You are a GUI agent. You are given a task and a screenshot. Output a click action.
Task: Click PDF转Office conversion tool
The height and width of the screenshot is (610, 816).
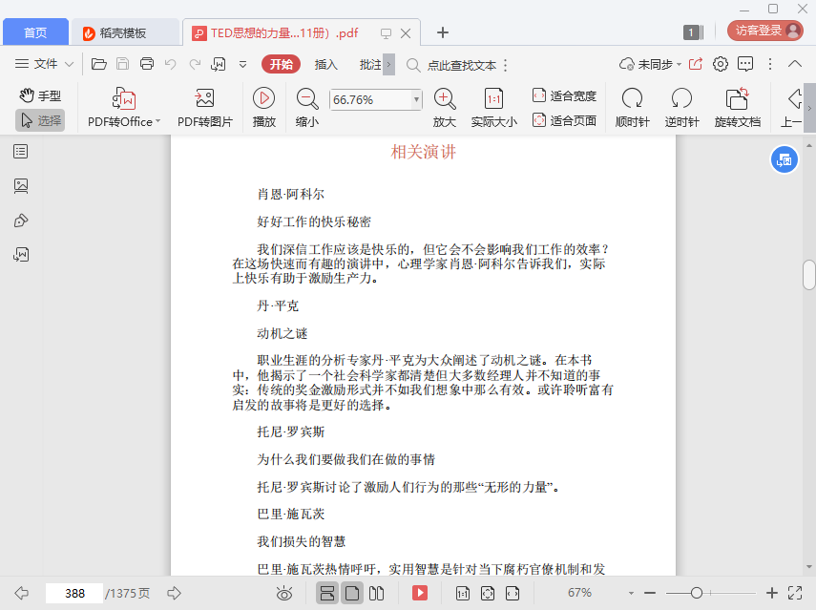124,108
